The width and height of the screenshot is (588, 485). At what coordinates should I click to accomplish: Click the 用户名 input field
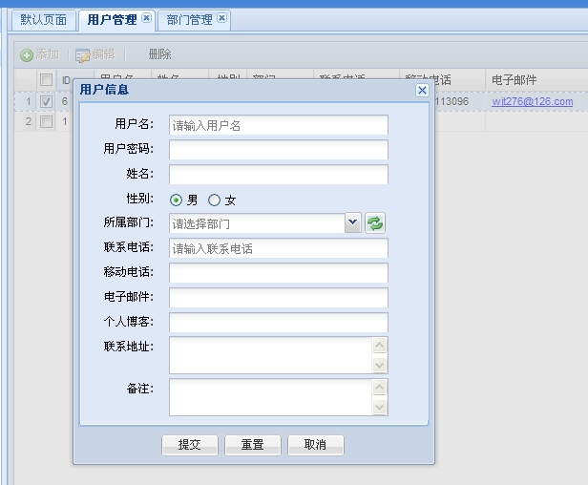pyautogui.click(x=279, y=125)
